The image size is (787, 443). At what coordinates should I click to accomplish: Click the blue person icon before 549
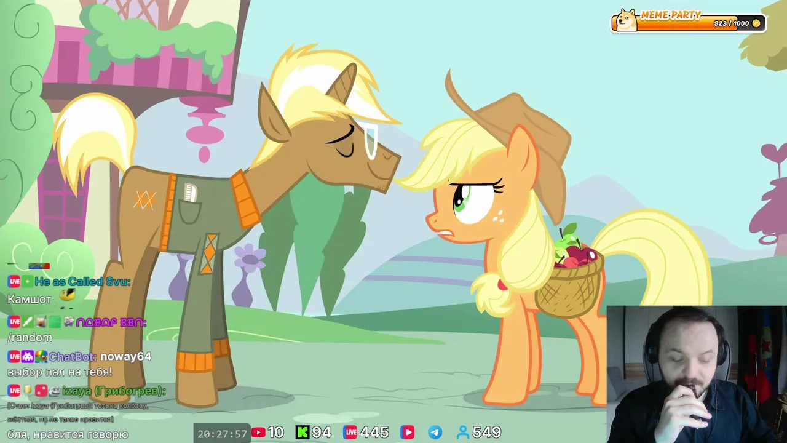[x=463, y=433]
